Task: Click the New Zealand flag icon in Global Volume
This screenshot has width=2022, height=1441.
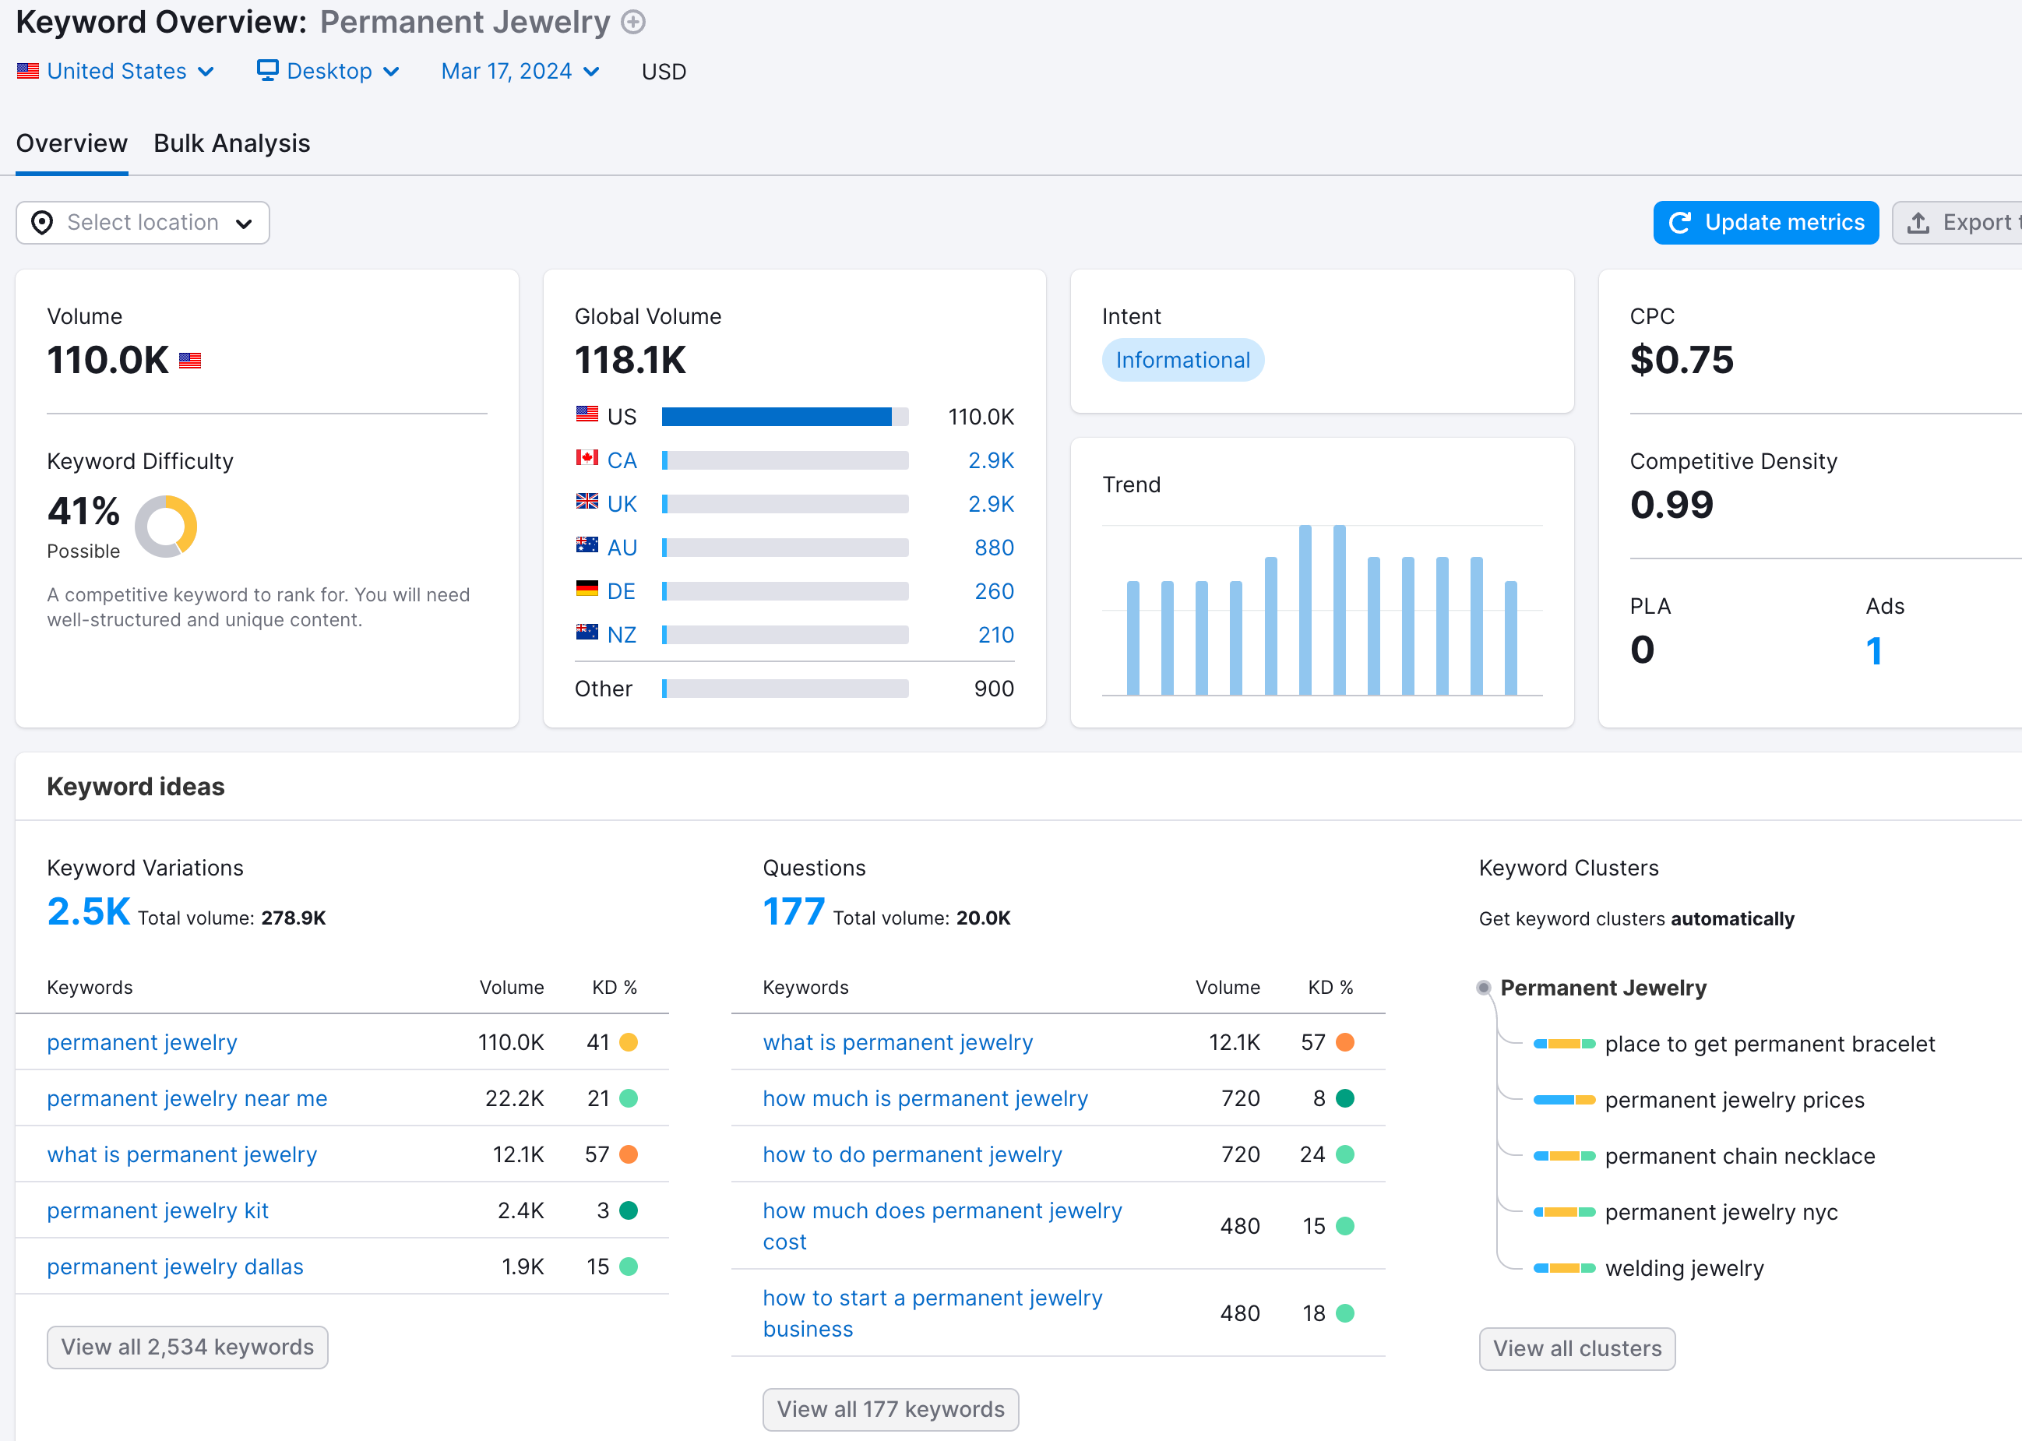Action: click(x=587, y=632)
